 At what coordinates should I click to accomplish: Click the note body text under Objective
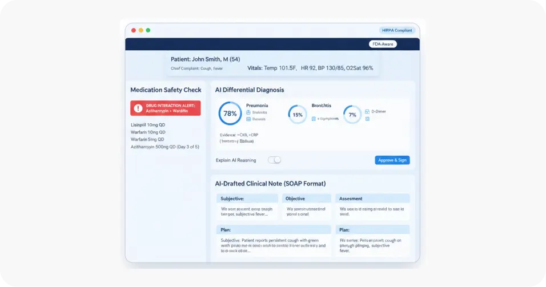pyautogui.click(x=306, y=212)
